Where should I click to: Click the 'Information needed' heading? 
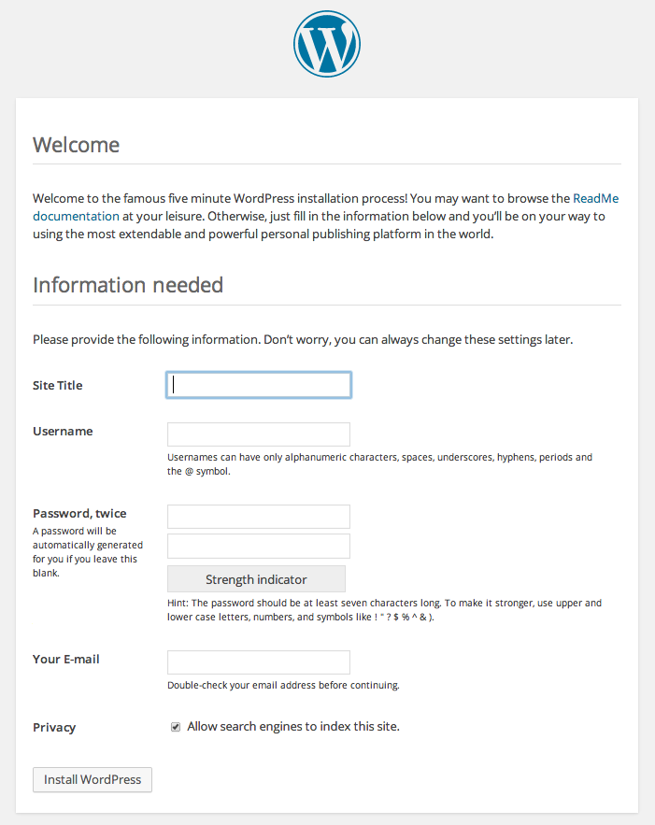click(x=128, y=285)
